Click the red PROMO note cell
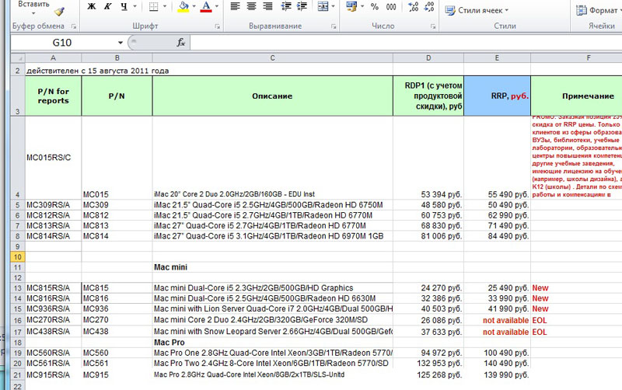The width and height of the screenshot is (622, 390). click(x=576, y=158)
